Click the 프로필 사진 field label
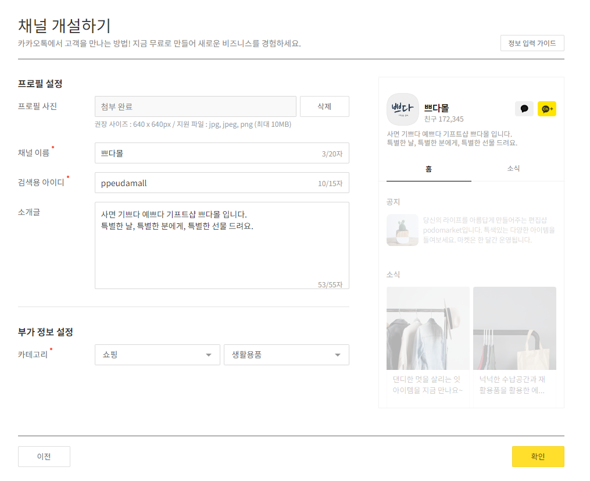The image size is (590, 481). coord(37,106)
